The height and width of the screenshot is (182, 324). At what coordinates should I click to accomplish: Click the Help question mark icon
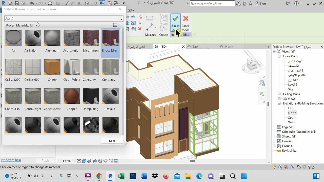click(x=296, y=4)
